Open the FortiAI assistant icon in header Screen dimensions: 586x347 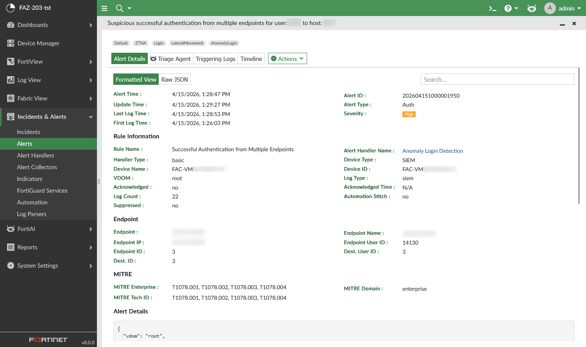(x=532, y=8)
